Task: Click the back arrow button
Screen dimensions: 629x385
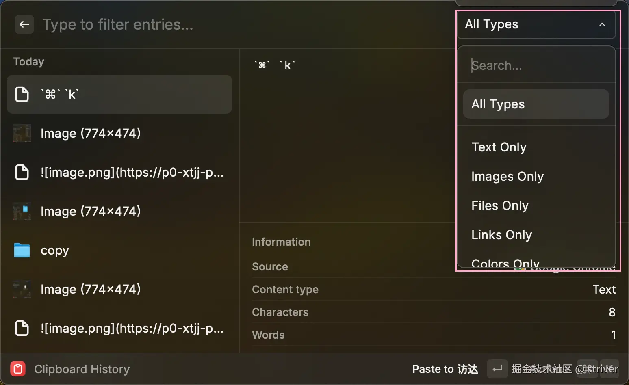Action: pyautogui.click(x=24, y=24)
